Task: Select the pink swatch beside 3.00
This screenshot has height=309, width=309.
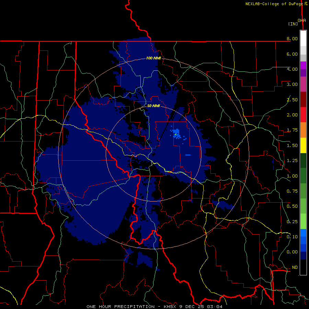Action: click(303, 84)
